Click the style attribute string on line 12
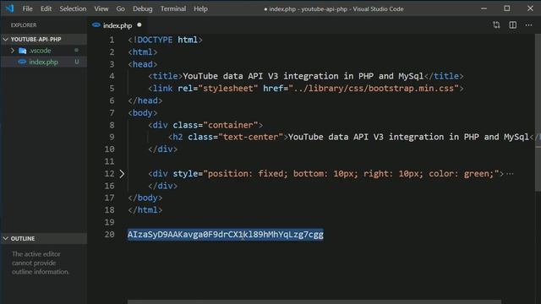The width and height of the screenshot is (541, 304). point(352,174)
